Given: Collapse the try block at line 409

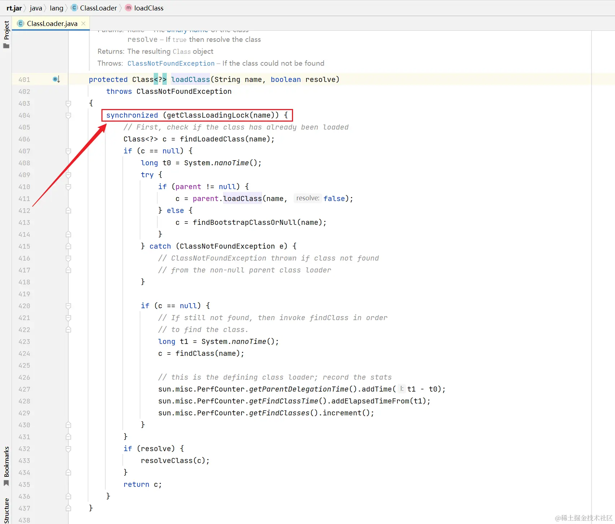Looking at the screenshot, I should pyautogui.click(x=68, y=175).
